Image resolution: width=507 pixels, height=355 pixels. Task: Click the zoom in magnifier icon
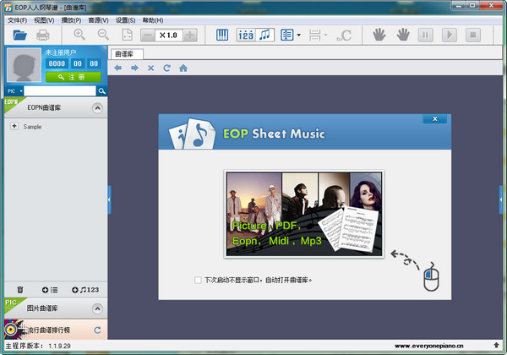(79, 35)
